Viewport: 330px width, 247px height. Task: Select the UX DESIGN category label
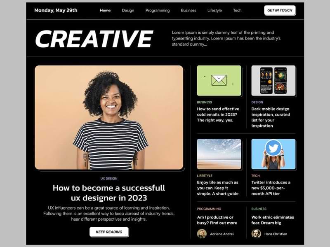click(109, 179)
